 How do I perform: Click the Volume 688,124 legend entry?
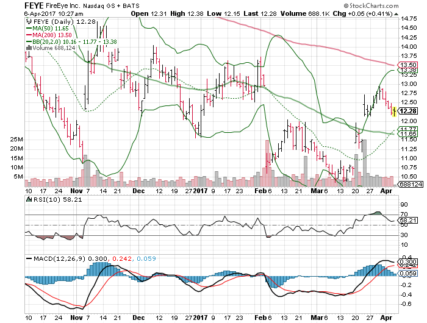pyautogui.click(x=54, y=48)
